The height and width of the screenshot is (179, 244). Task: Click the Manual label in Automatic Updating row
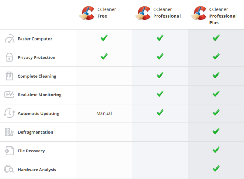[x=104, y=113]
